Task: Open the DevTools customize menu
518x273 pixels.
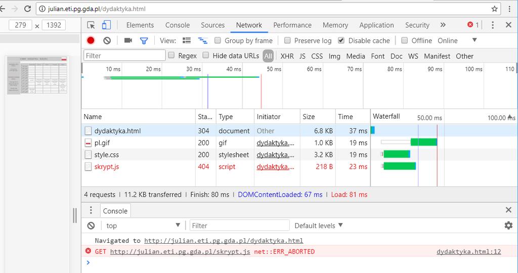Action: (x=493, y=25)
